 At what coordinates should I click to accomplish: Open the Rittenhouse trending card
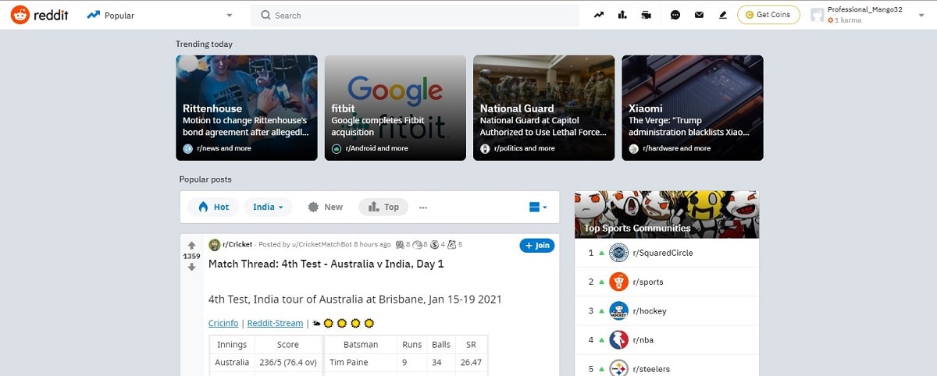click(247, 108)
